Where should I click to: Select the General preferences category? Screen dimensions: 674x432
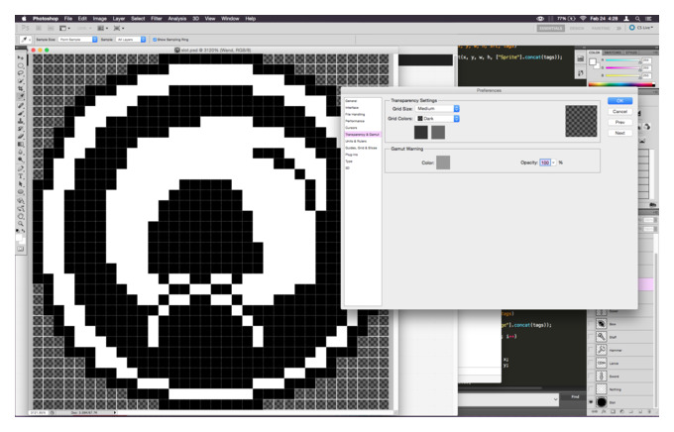click(x=351, y=101)
